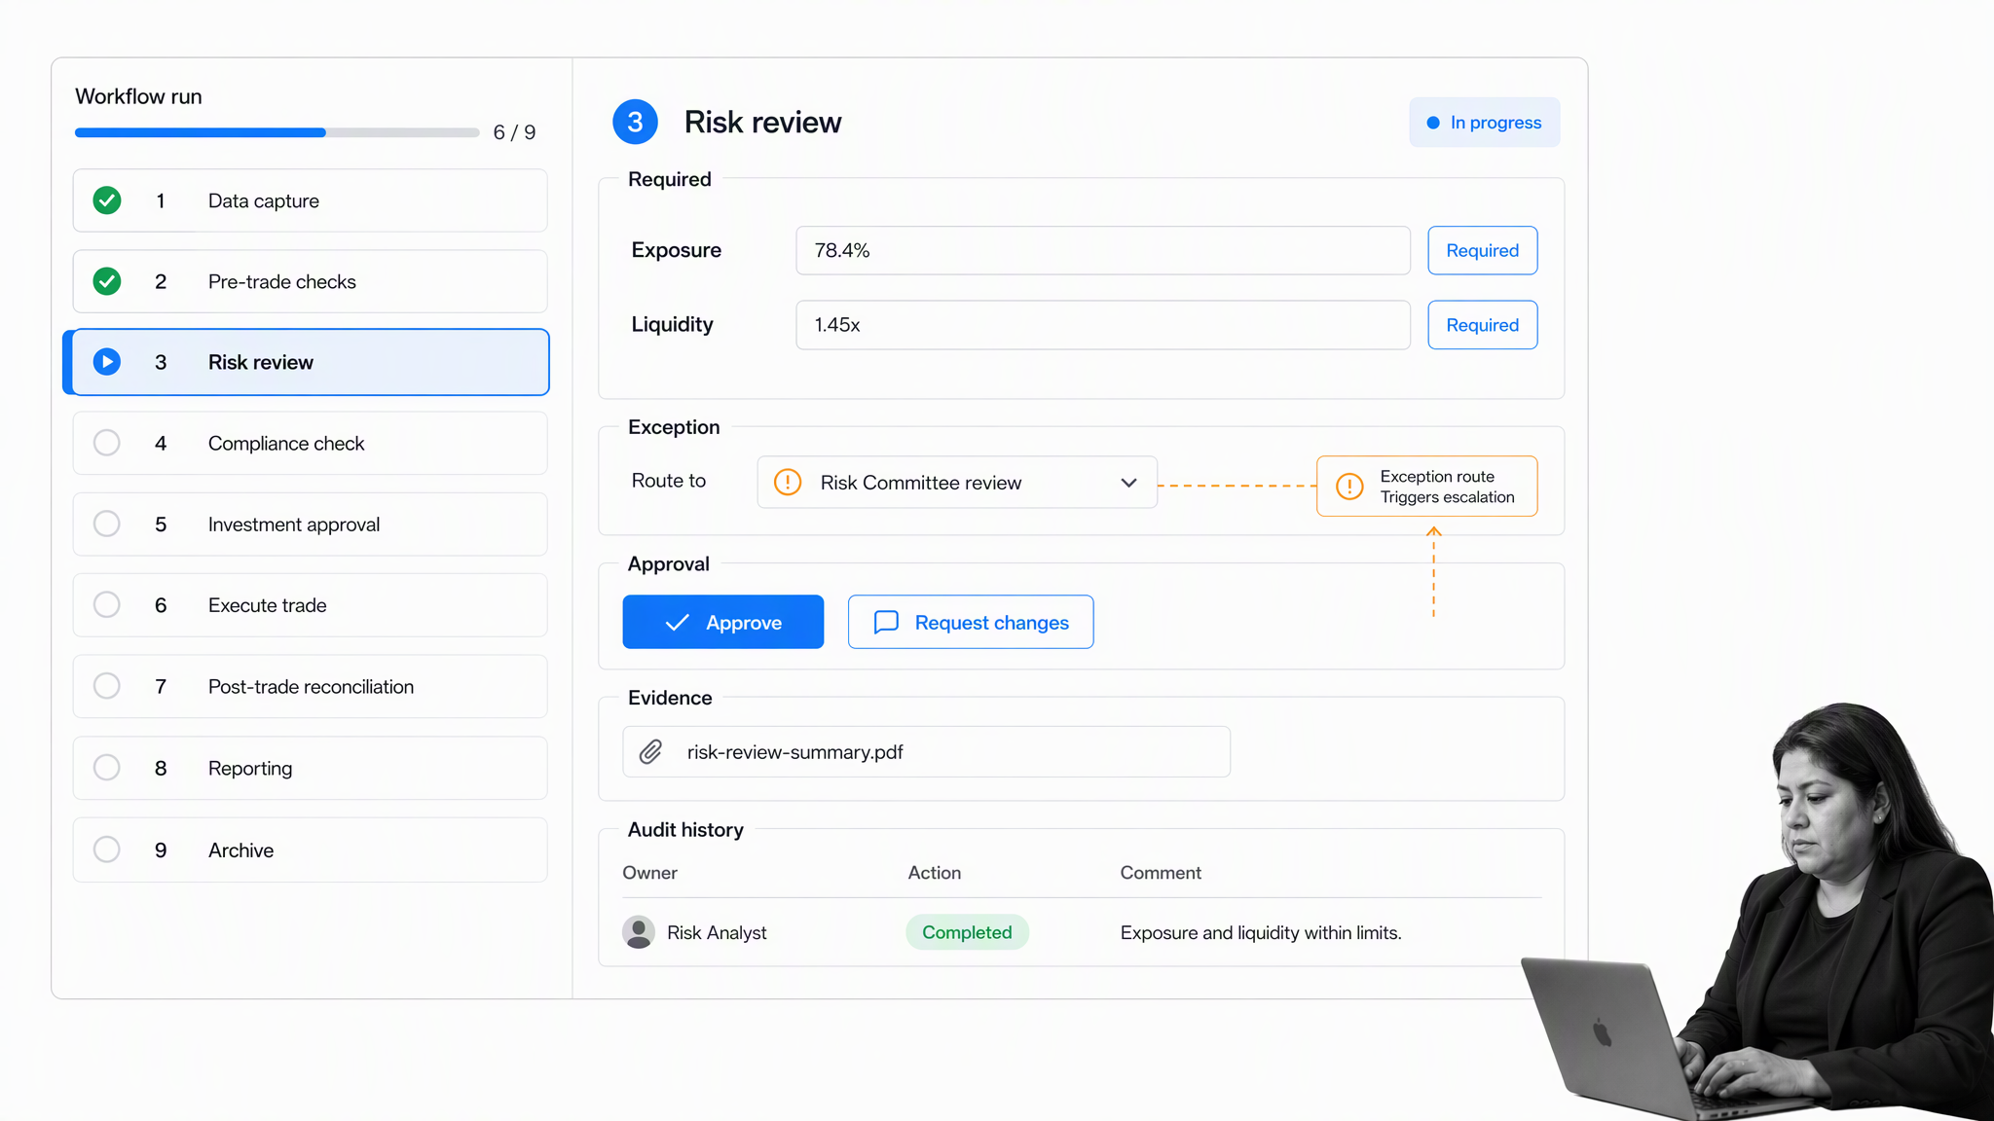Click the blue dot in In progress badge
Screen dimensions: 1994x1121
(x=1433, y=123)
